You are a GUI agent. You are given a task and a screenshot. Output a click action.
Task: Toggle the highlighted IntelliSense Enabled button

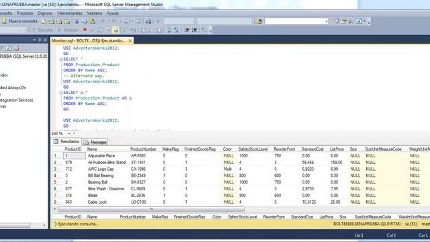pos(116,30)
